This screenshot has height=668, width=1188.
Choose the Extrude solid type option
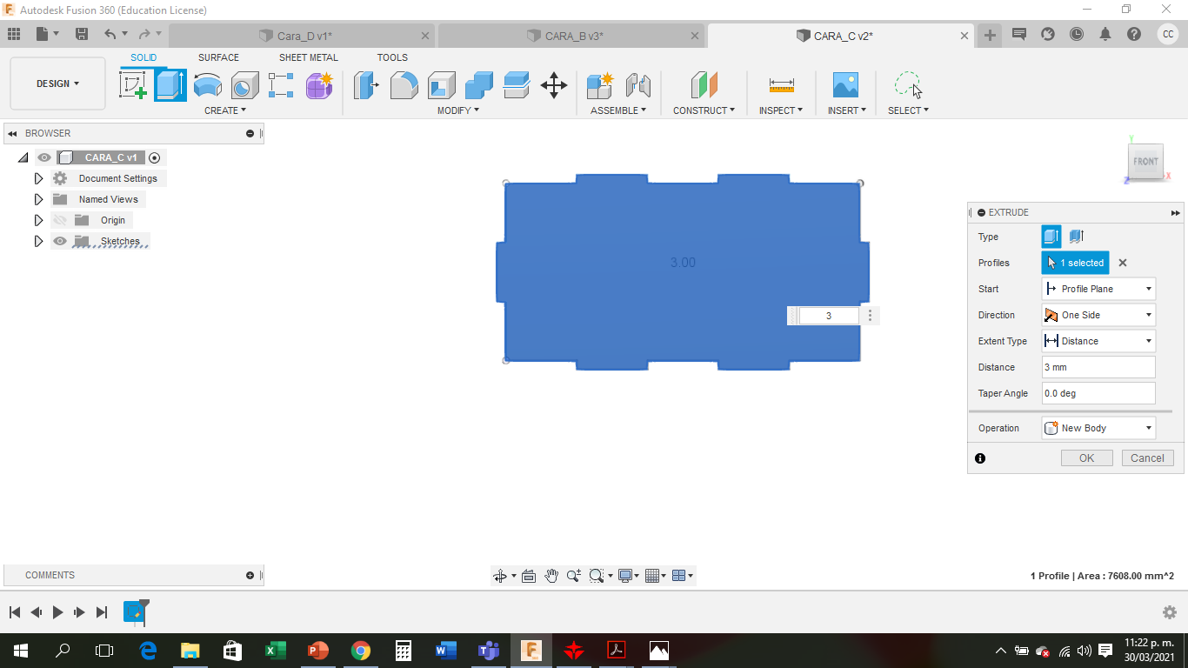pos(1051,237)
